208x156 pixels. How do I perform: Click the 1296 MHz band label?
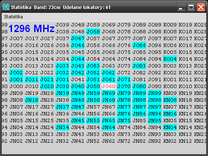pos(32,28)
